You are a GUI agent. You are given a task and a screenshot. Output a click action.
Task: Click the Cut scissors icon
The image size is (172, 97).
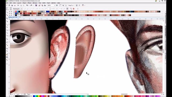coord(18,5)
